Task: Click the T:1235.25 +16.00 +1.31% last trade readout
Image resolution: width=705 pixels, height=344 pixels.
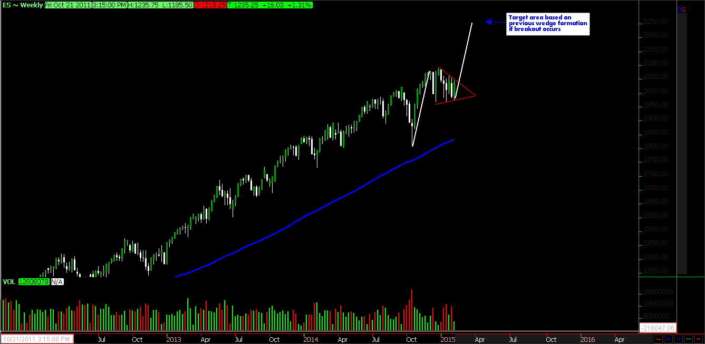Action: point(271,5)
